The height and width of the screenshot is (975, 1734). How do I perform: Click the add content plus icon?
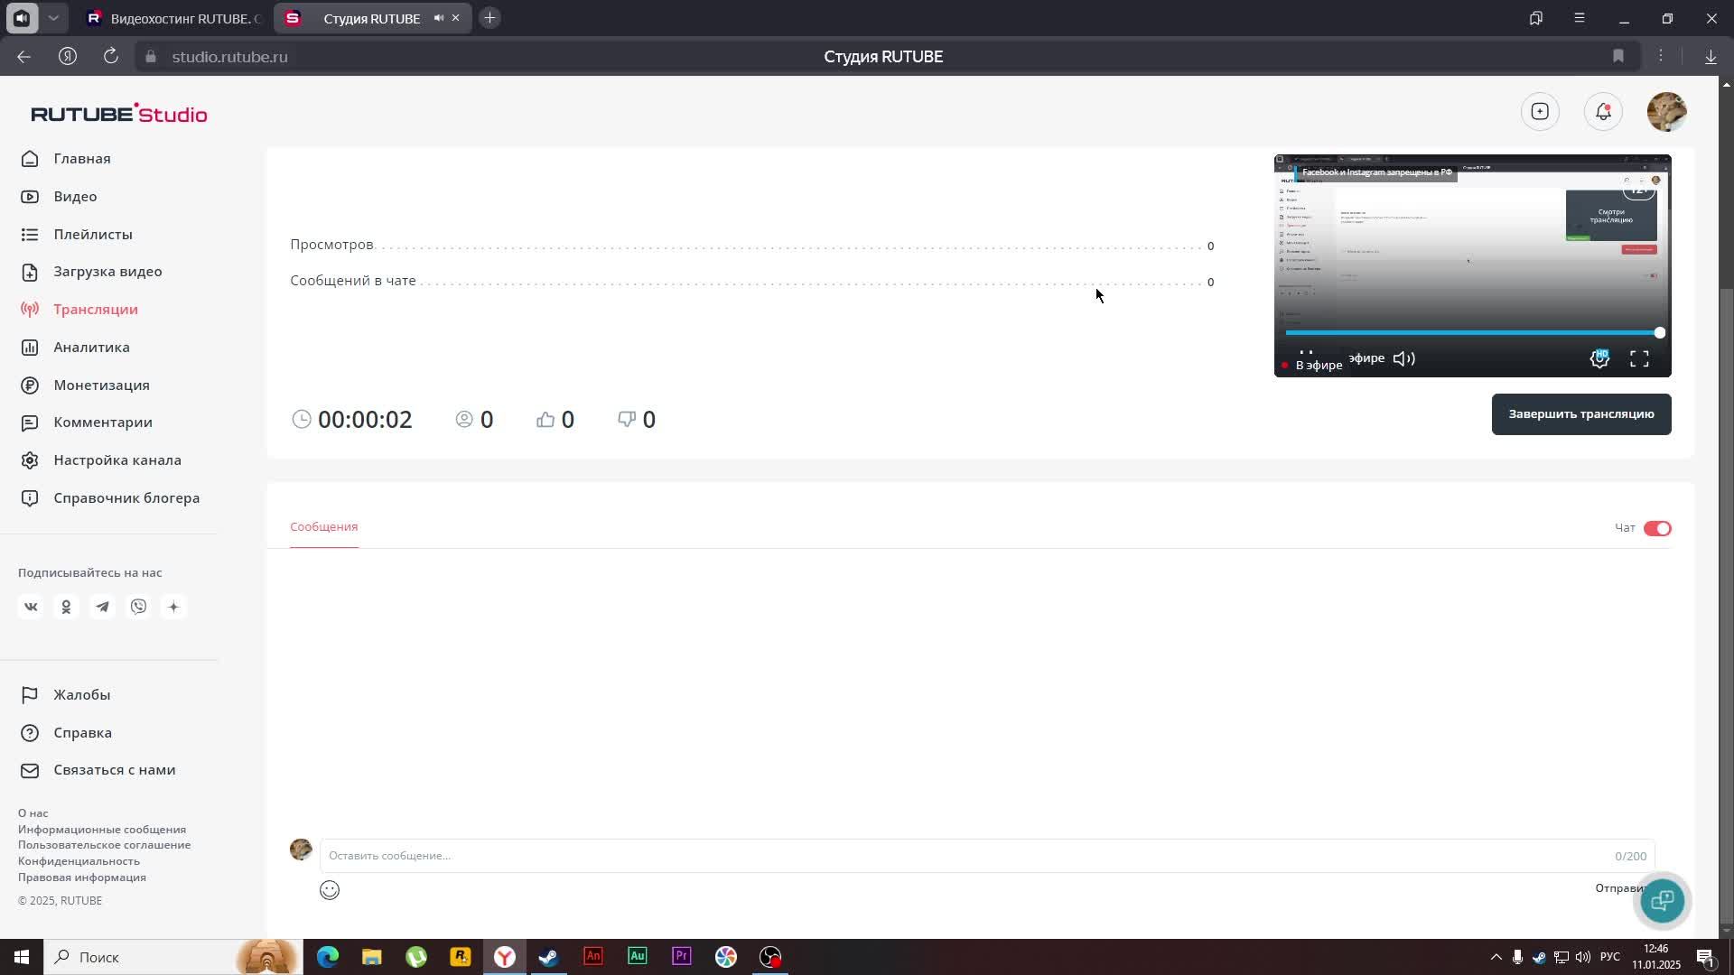[1540, 112]
